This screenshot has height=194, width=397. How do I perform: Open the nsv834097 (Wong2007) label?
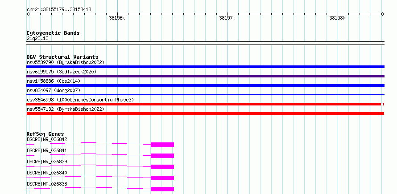point(54,90)
